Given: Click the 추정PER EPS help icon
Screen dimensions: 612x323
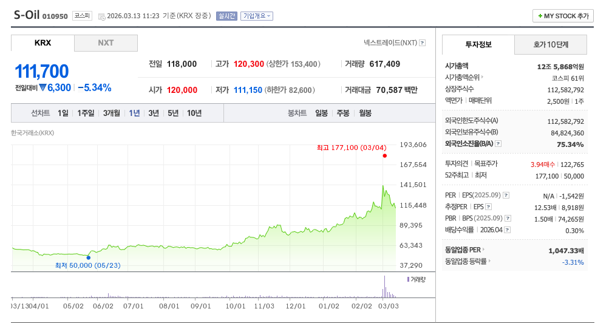Looking at the screenshot, I should click(488, 207).
